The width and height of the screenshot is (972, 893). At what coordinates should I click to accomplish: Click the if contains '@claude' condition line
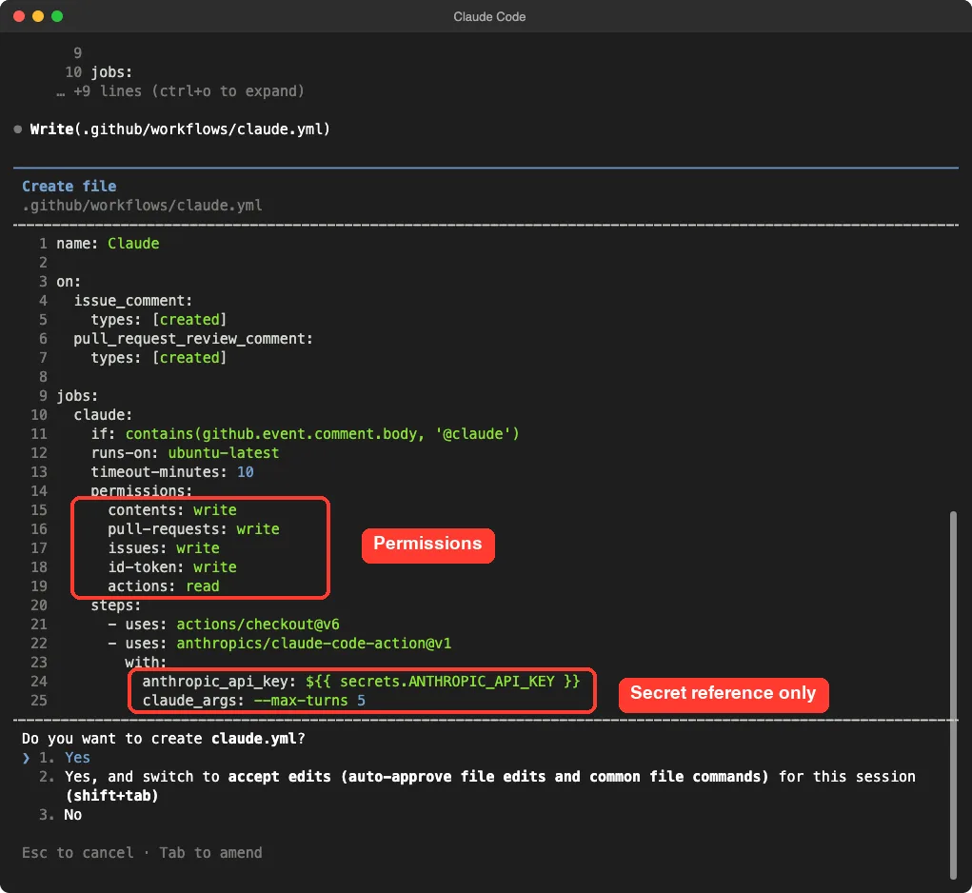305,433
